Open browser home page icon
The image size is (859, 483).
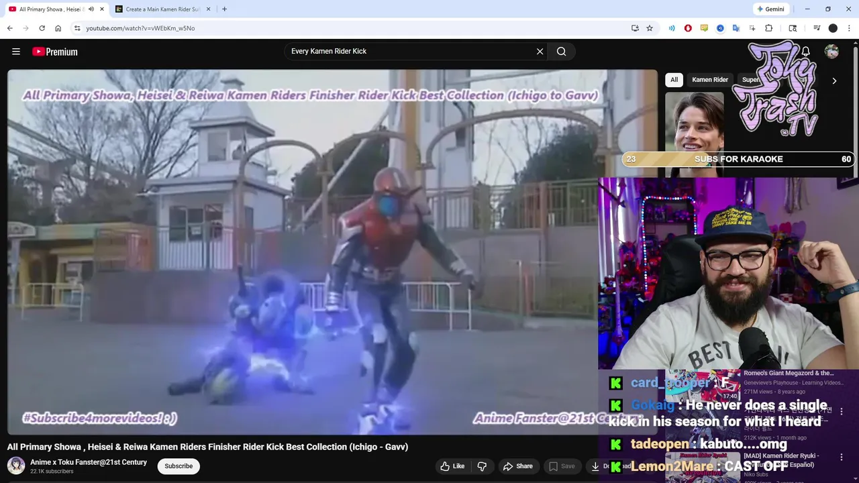[x=58, y=28]
